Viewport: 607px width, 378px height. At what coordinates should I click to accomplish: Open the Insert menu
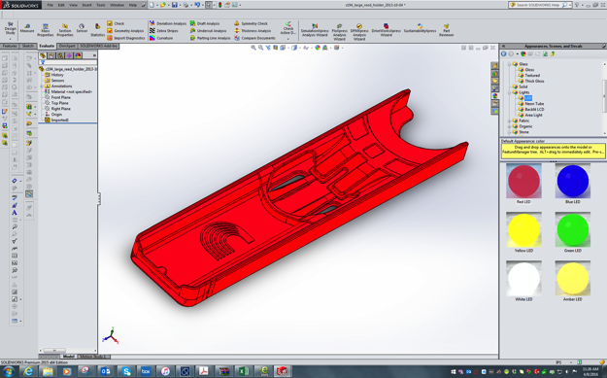pyautogui.click(x=86, y=5)
